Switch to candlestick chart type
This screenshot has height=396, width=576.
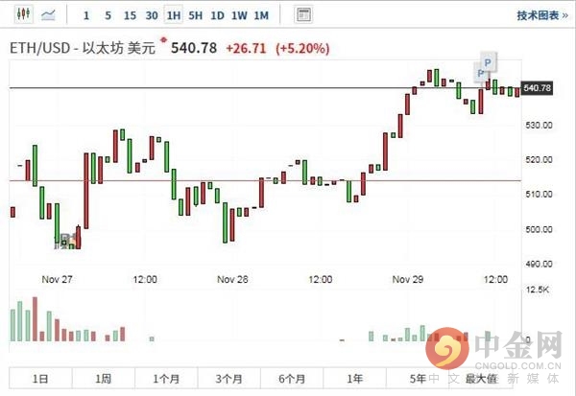(x=23, y=14)
